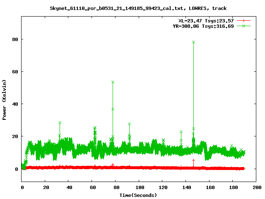Click the x-axis tick label 140
265x199 pixels.
pyautogui.click(x=186, y=187)
